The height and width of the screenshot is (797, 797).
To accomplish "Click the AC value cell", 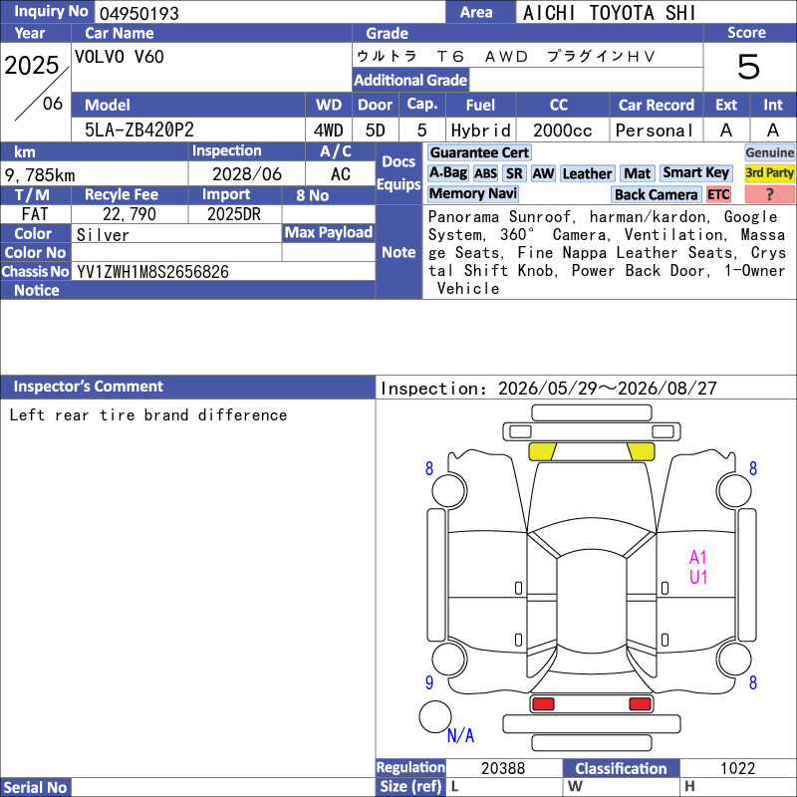I will [341, 174].
